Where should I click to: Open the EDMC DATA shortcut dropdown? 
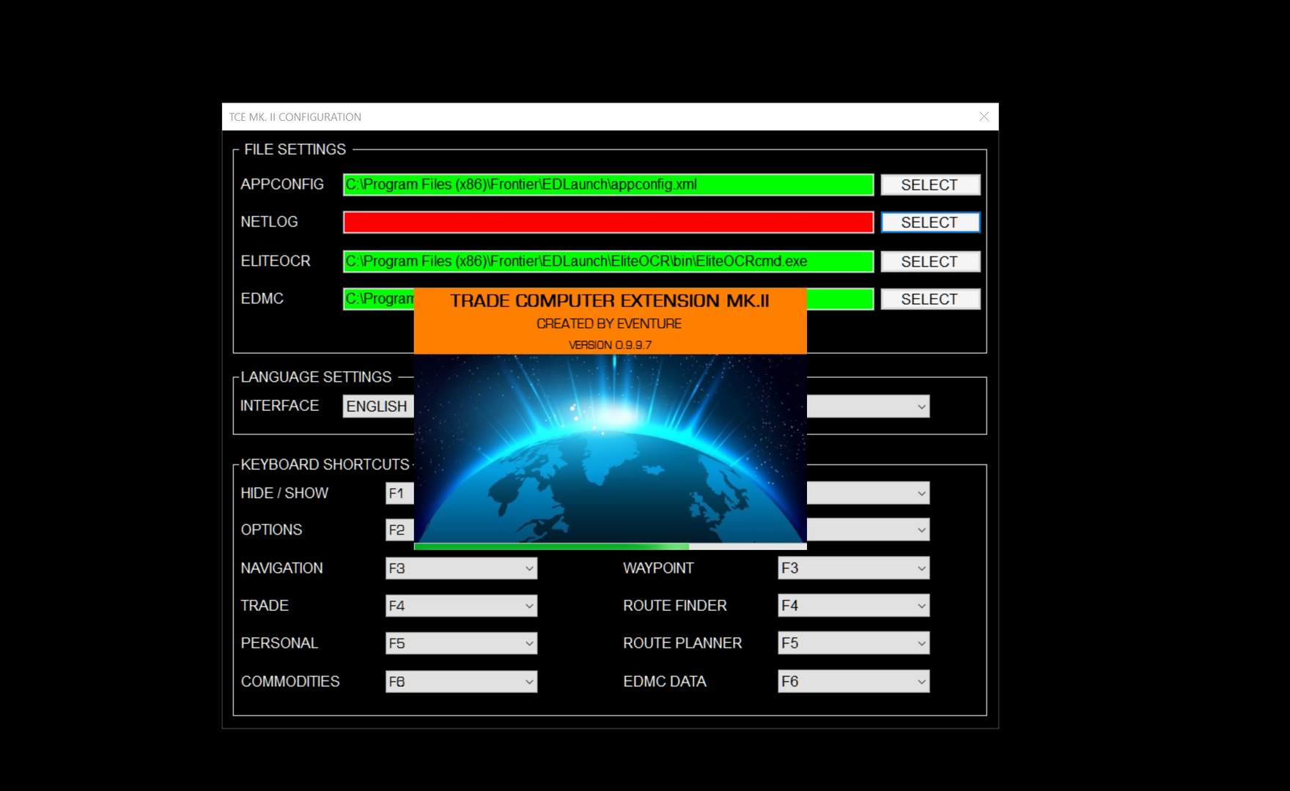coord(853,681)
